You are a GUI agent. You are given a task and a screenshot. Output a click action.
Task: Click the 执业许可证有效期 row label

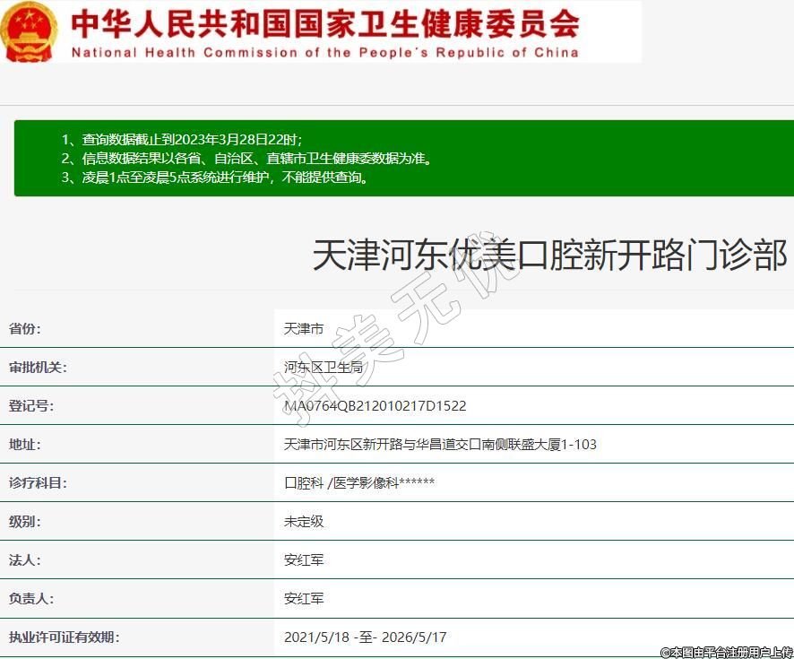(x=64, y=637)
